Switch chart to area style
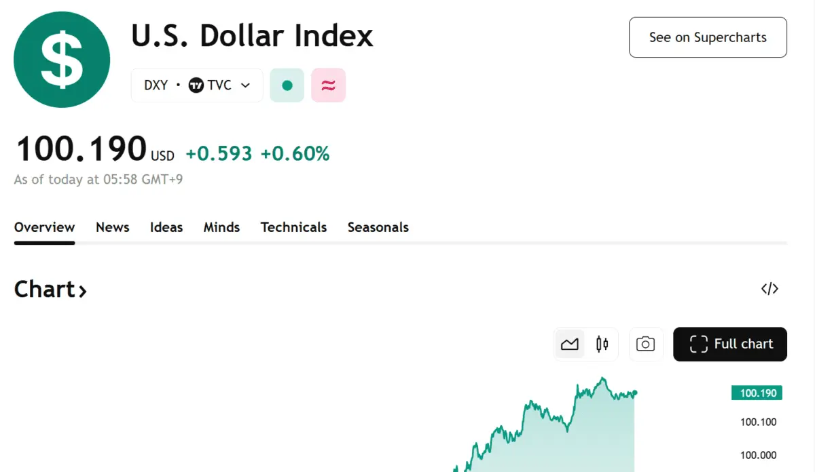This screenshot has width=815, height=472. point(570,344)
